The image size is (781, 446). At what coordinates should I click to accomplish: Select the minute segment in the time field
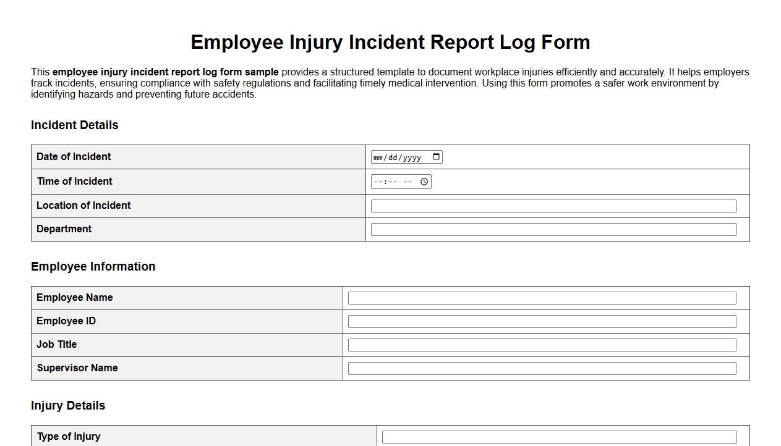[393, 181]
